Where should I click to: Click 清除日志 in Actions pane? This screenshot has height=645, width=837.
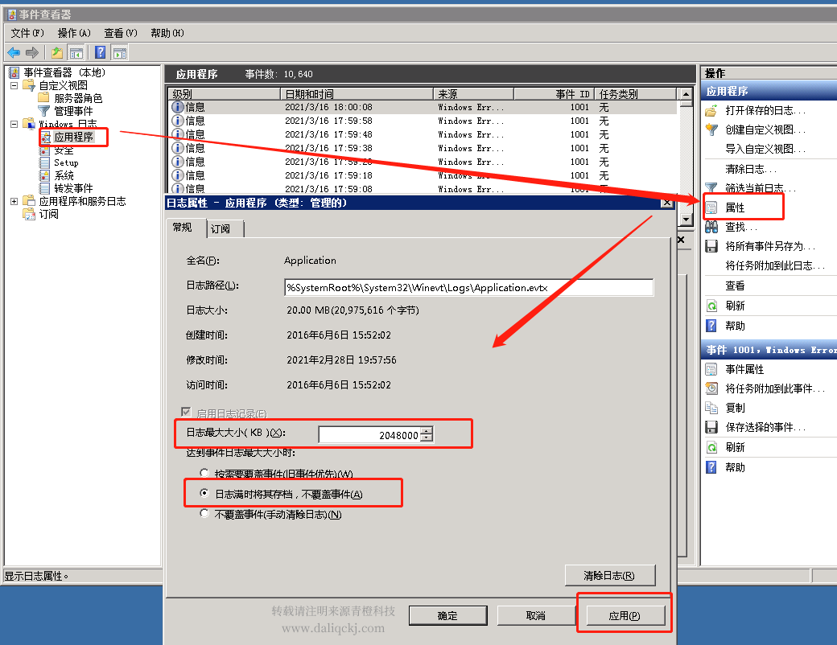[751, 169]
